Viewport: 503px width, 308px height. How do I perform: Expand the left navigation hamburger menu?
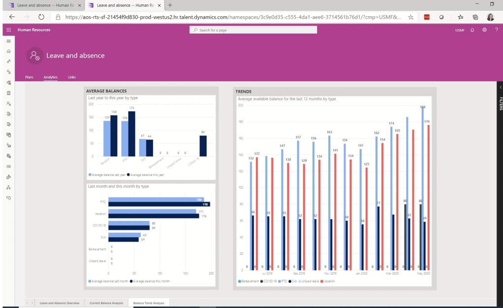(x=8, y=41)
